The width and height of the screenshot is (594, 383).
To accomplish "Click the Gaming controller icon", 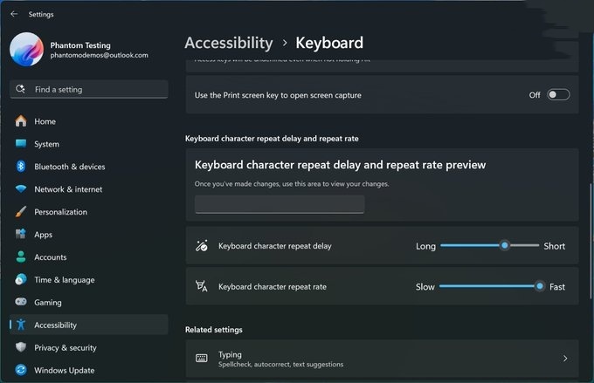I will pos(21,302).
